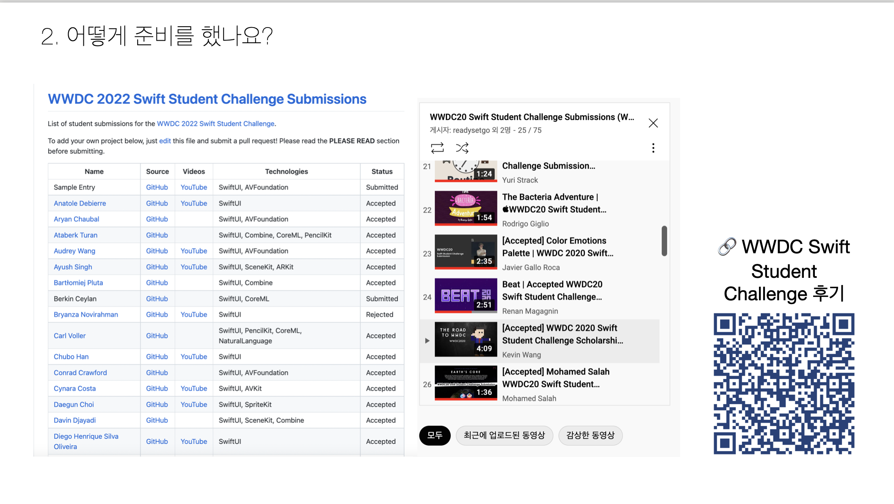Toggle the shuffle playlist icon
This screenshot has height=504, width=894.
tap(462, 148)
